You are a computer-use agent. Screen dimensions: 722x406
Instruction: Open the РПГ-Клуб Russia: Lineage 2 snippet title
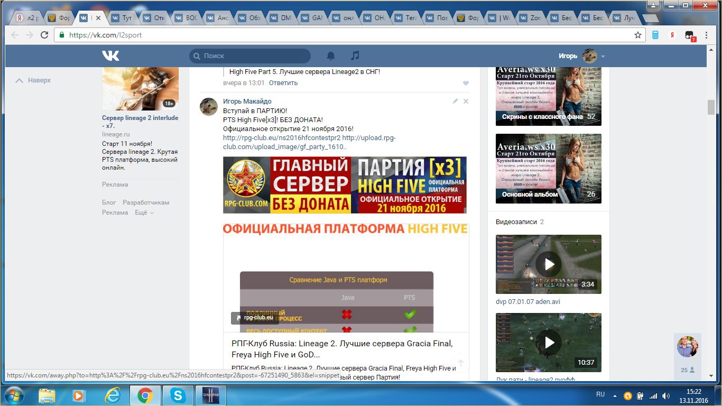pos(342,349)
